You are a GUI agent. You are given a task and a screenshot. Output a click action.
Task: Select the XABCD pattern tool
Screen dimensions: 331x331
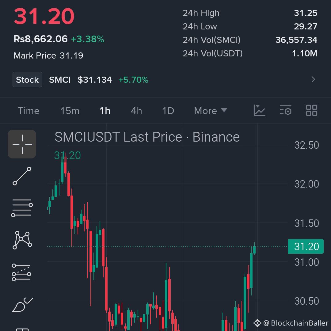click(22, 240)
